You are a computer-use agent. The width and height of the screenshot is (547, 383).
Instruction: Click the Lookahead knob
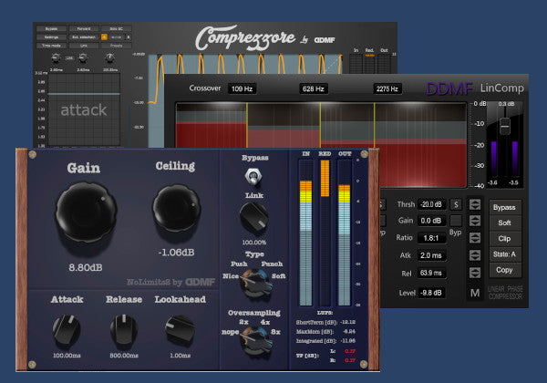pyautogui.click(x=180, y=329)
